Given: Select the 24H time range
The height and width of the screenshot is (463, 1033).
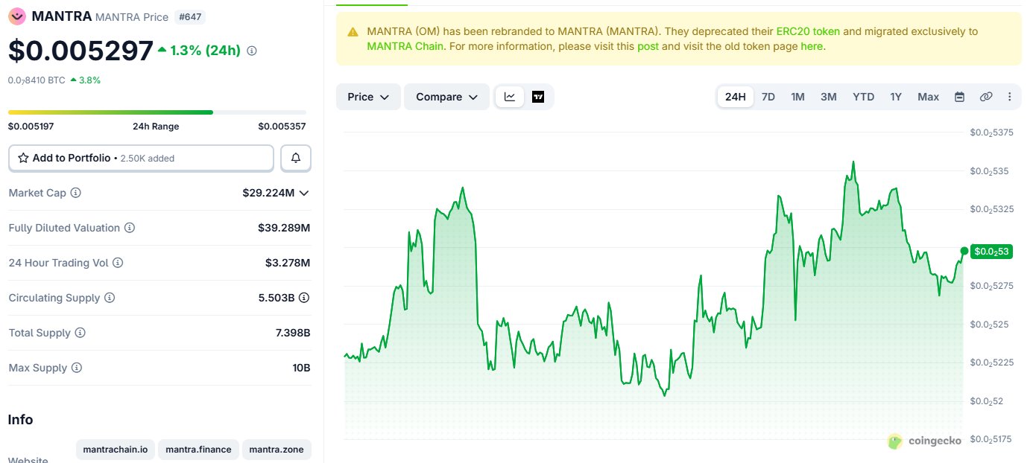Looking at the screenshot, I should pyautogui.click(x=735, y=97).
